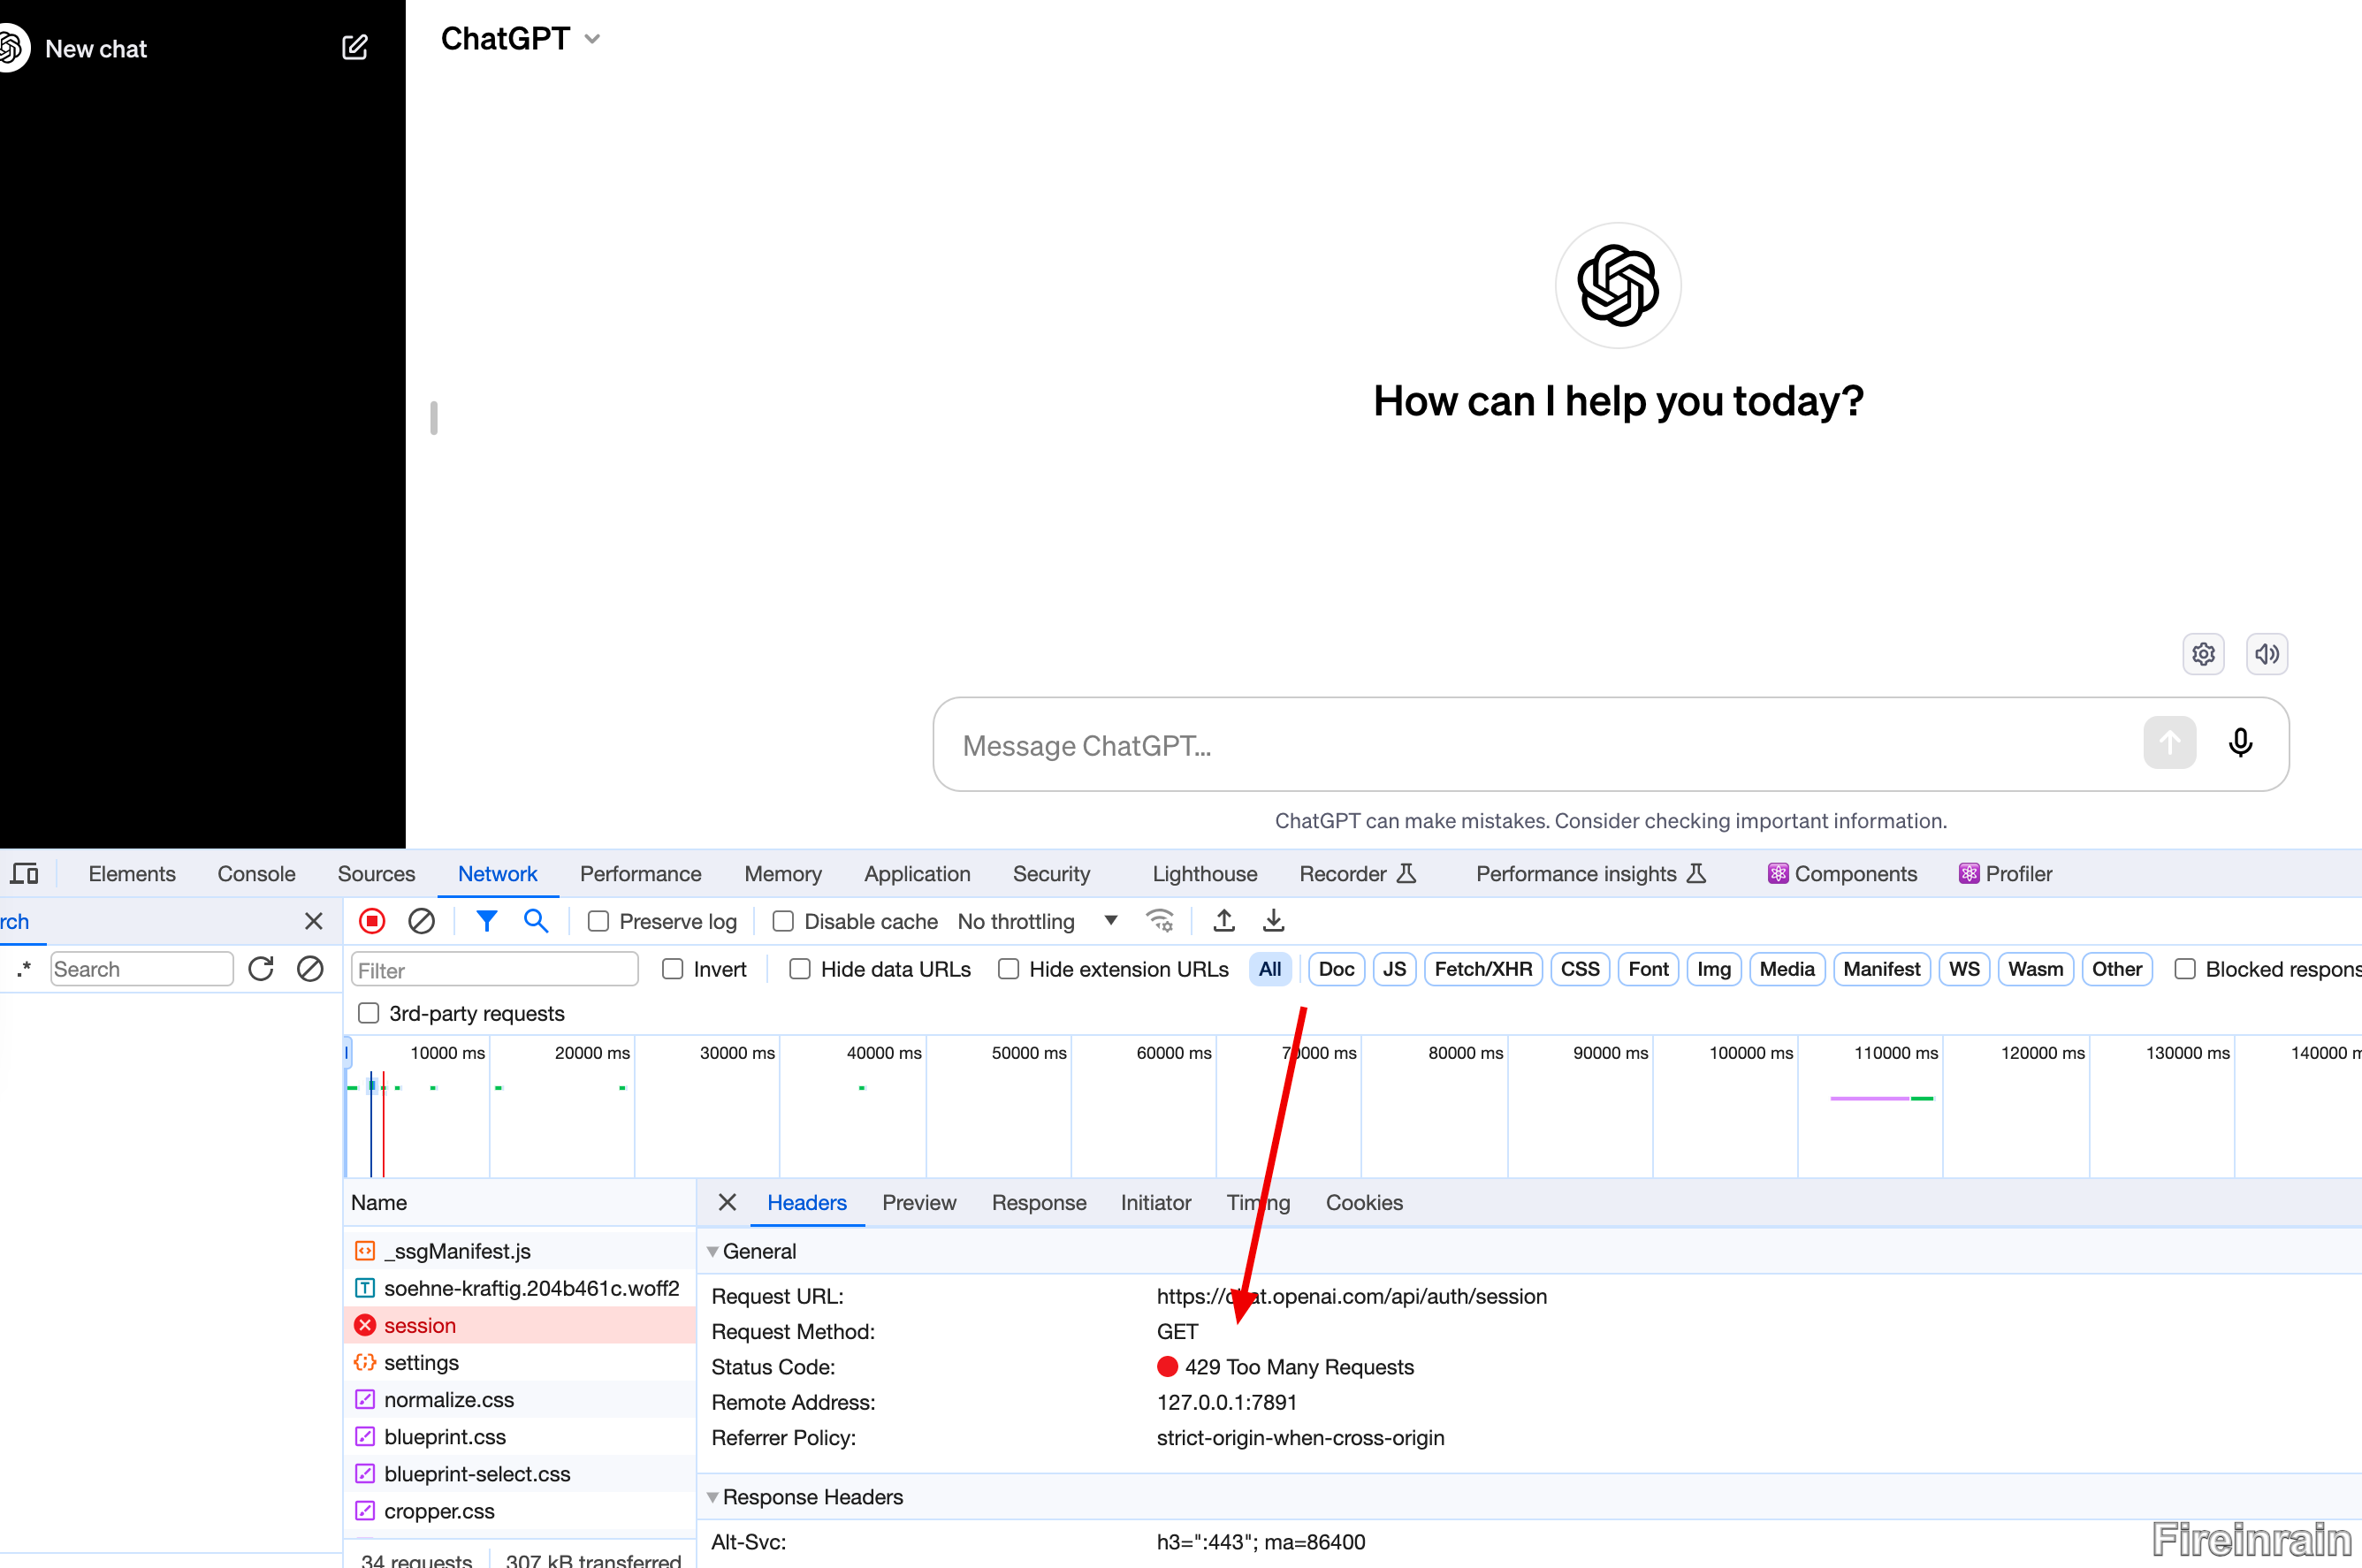Clear the network log
The image size is (2362, 1568).
point(421,921)
